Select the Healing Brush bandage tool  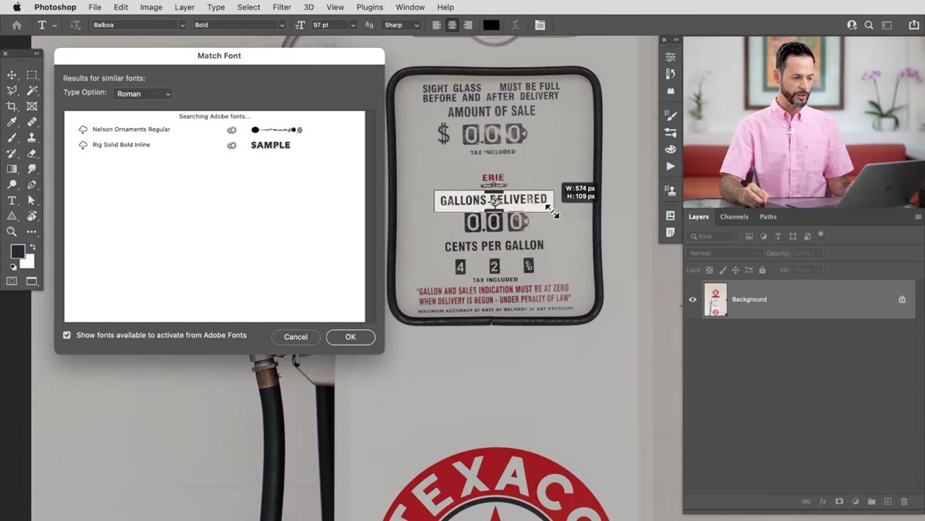[32, 122]
